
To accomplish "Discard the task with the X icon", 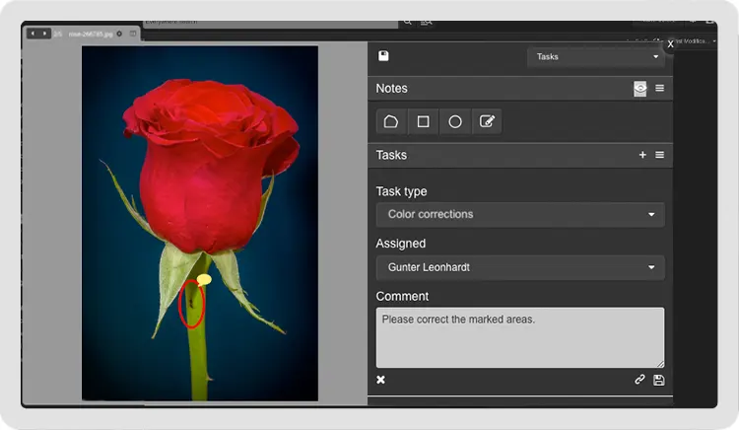I will 380,380.
